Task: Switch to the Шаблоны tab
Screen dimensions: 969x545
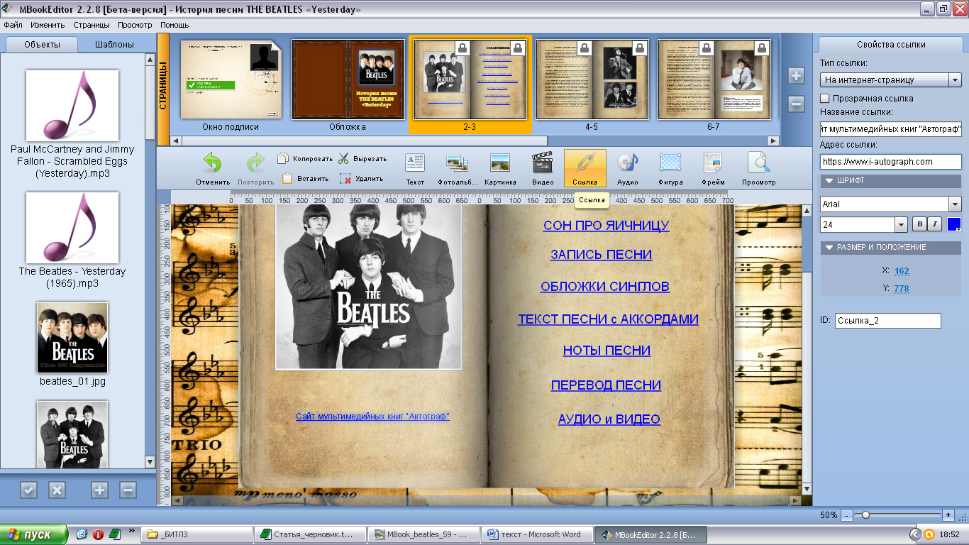Action: [x=115, y=44]
